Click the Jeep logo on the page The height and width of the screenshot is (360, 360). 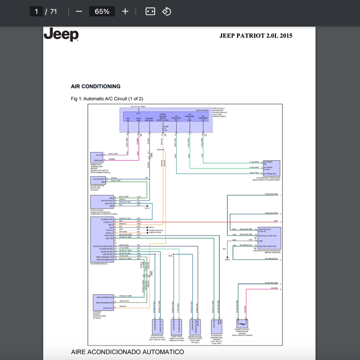pos(61,34)
